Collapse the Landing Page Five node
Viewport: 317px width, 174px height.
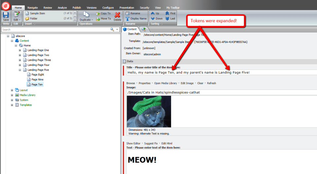(20, 70)
